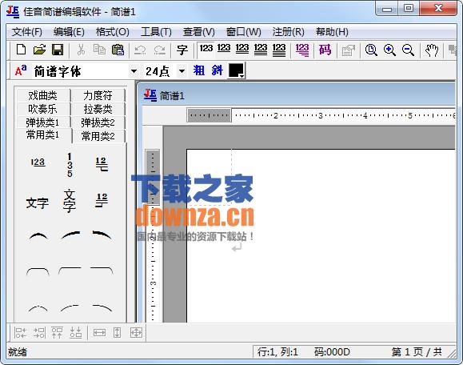
Task: Click inside the blank score page
Action: 321,236
